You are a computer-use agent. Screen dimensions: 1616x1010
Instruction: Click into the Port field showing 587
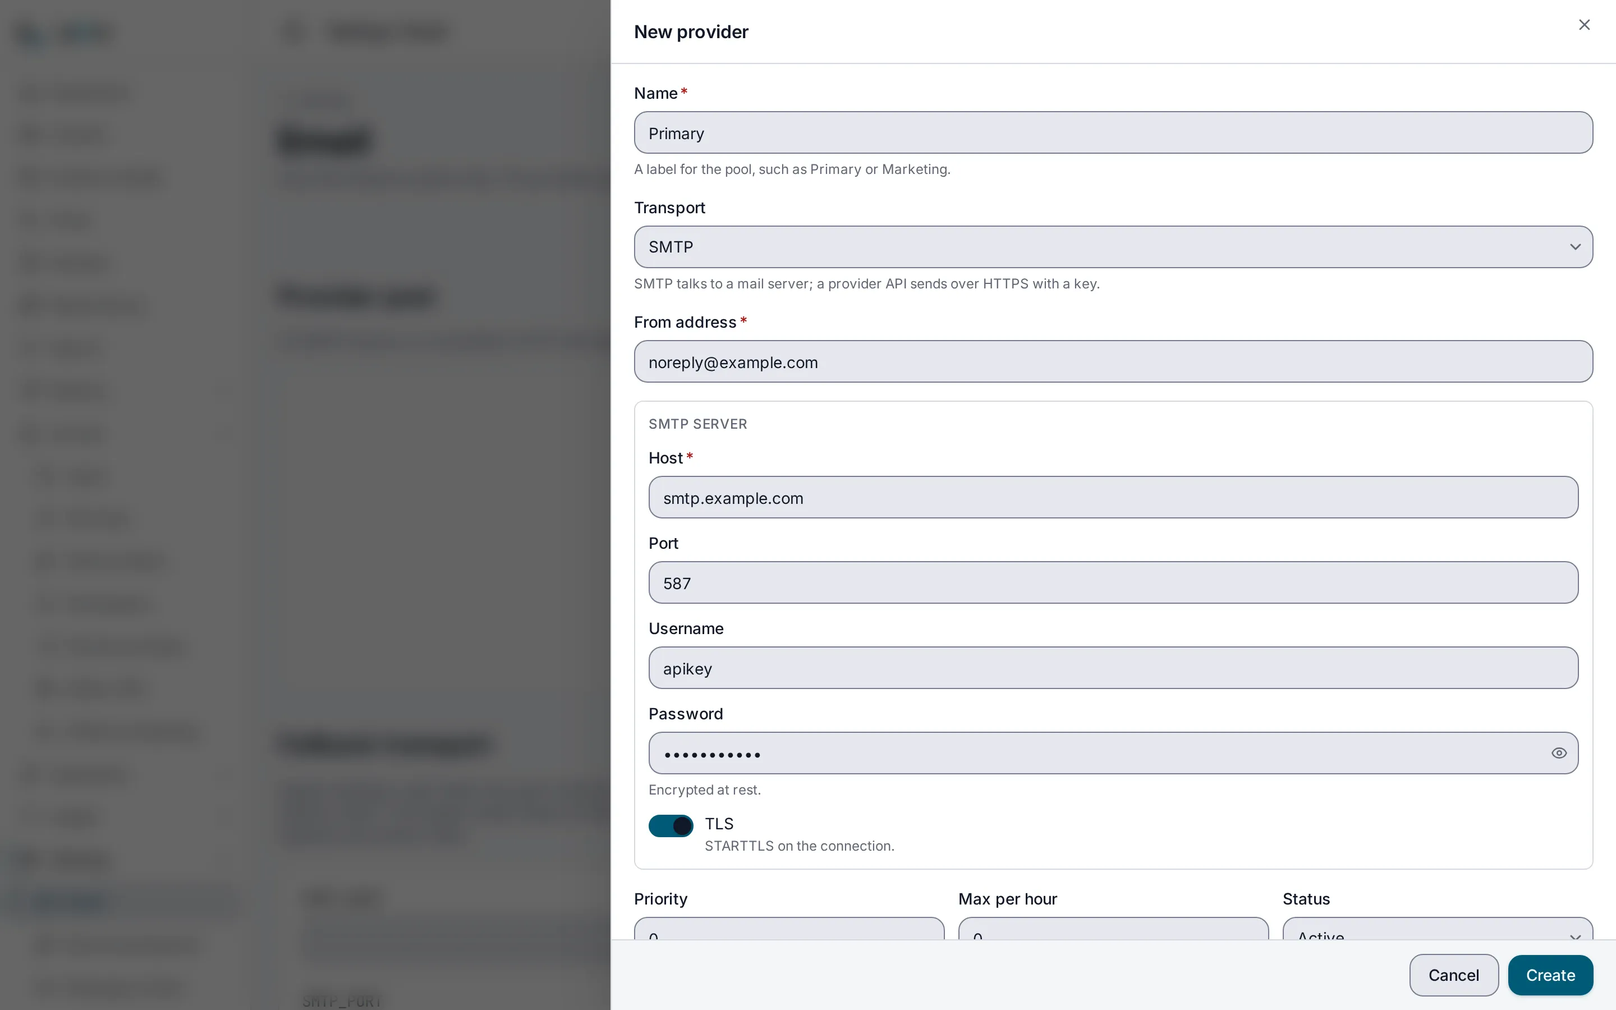tap(1113, 582)
